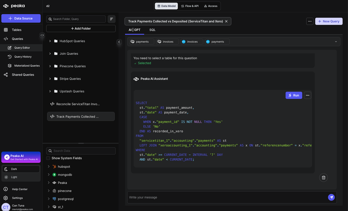The image size is (348, 211).
Task: Switch to the SQL tab
Action: [152, 30]
